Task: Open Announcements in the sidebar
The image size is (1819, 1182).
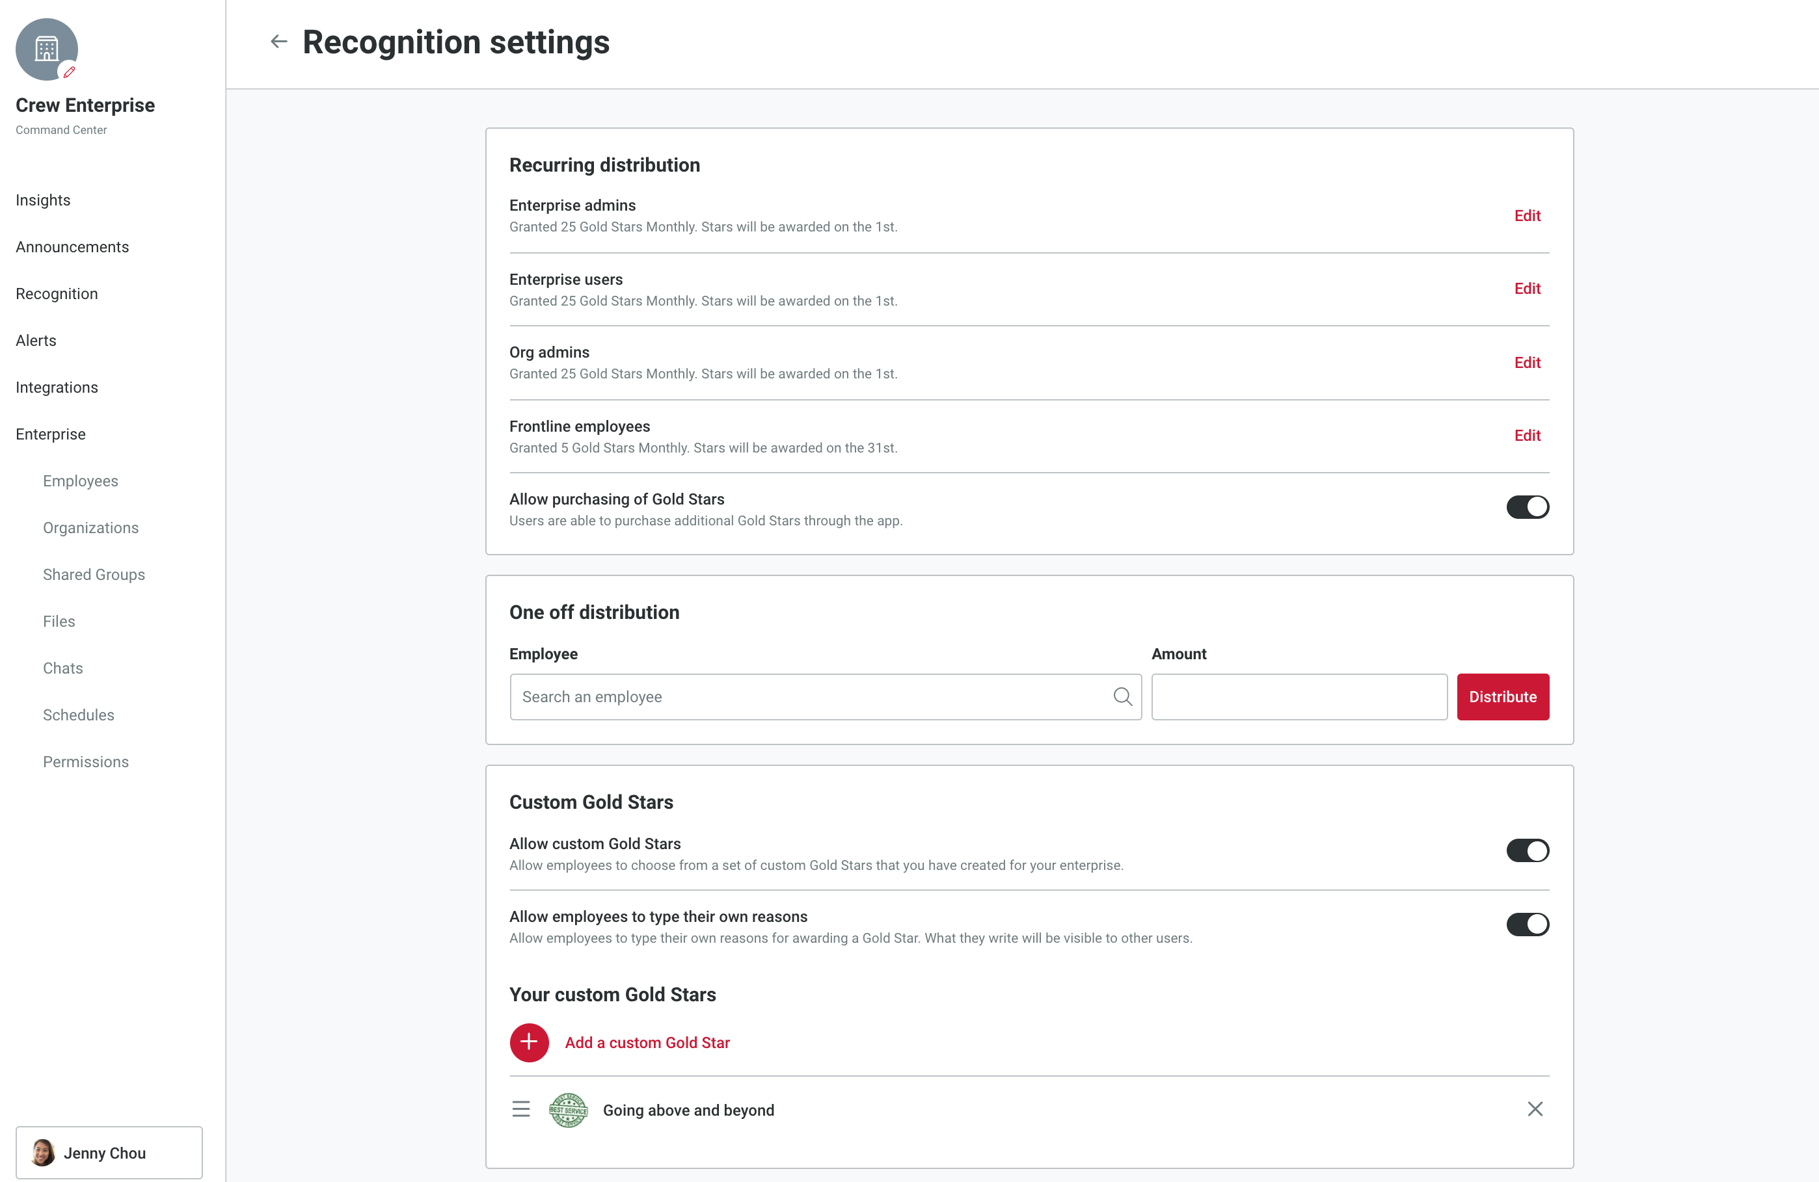Action: click(72, 246)
